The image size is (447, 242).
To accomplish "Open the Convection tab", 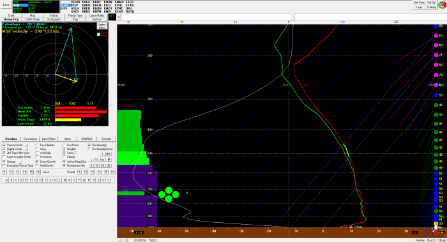I will (x=30, y=139).
